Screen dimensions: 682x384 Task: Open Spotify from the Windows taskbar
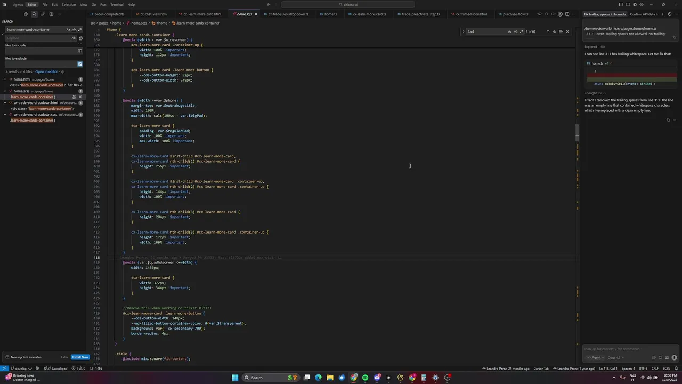[x=365, y=378]
